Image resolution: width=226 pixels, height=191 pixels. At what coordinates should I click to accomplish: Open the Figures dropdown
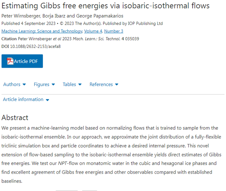point(42,84)
